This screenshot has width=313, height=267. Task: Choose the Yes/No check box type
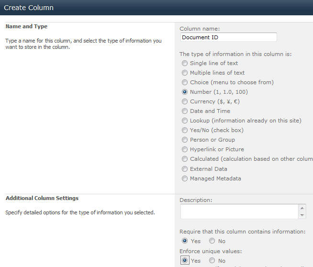185,130
